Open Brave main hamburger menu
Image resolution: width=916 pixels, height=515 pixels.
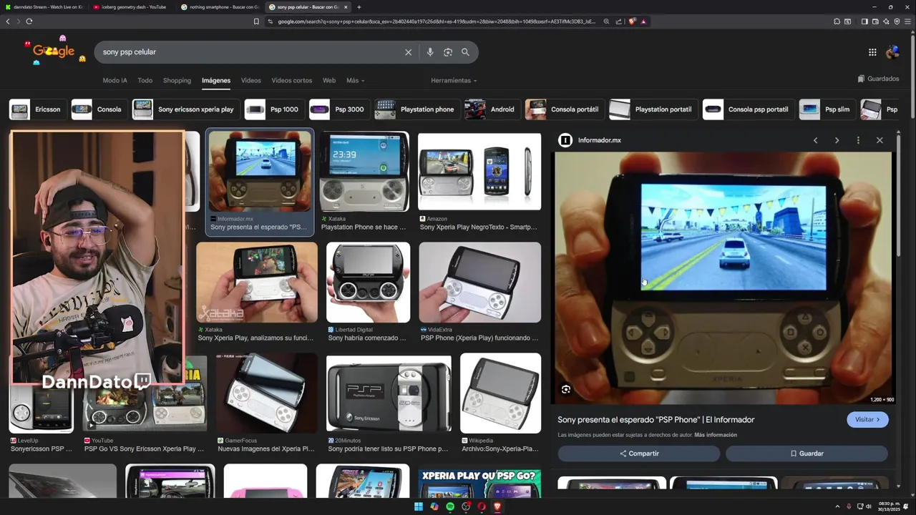click(907, 21)
